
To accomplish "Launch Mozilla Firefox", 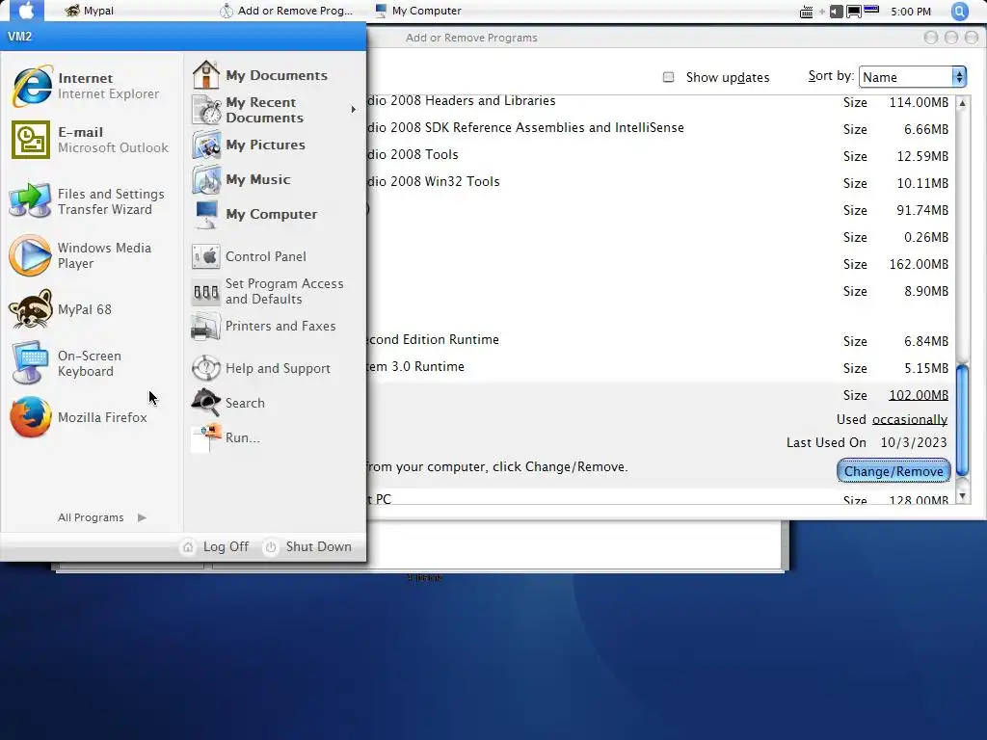I will click(x=79, y=417).
